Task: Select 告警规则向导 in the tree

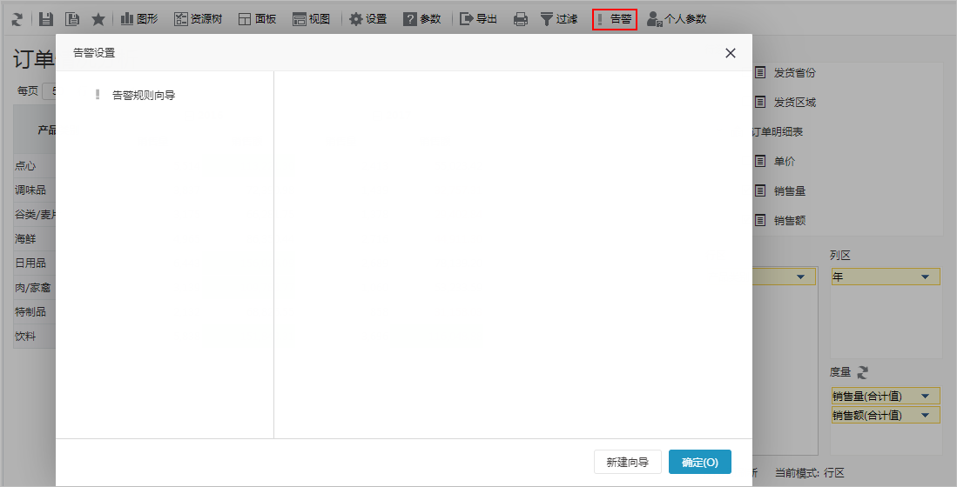Action: 144,95
